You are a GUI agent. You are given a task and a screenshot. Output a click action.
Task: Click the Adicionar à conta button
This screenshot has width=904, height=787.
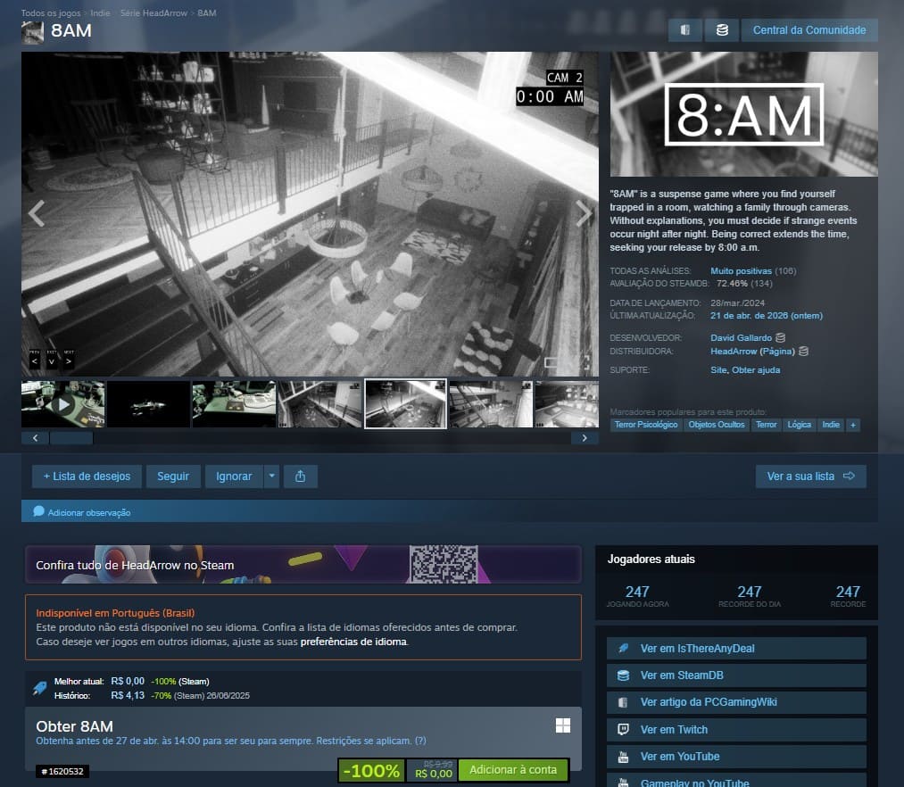[513, 770]
